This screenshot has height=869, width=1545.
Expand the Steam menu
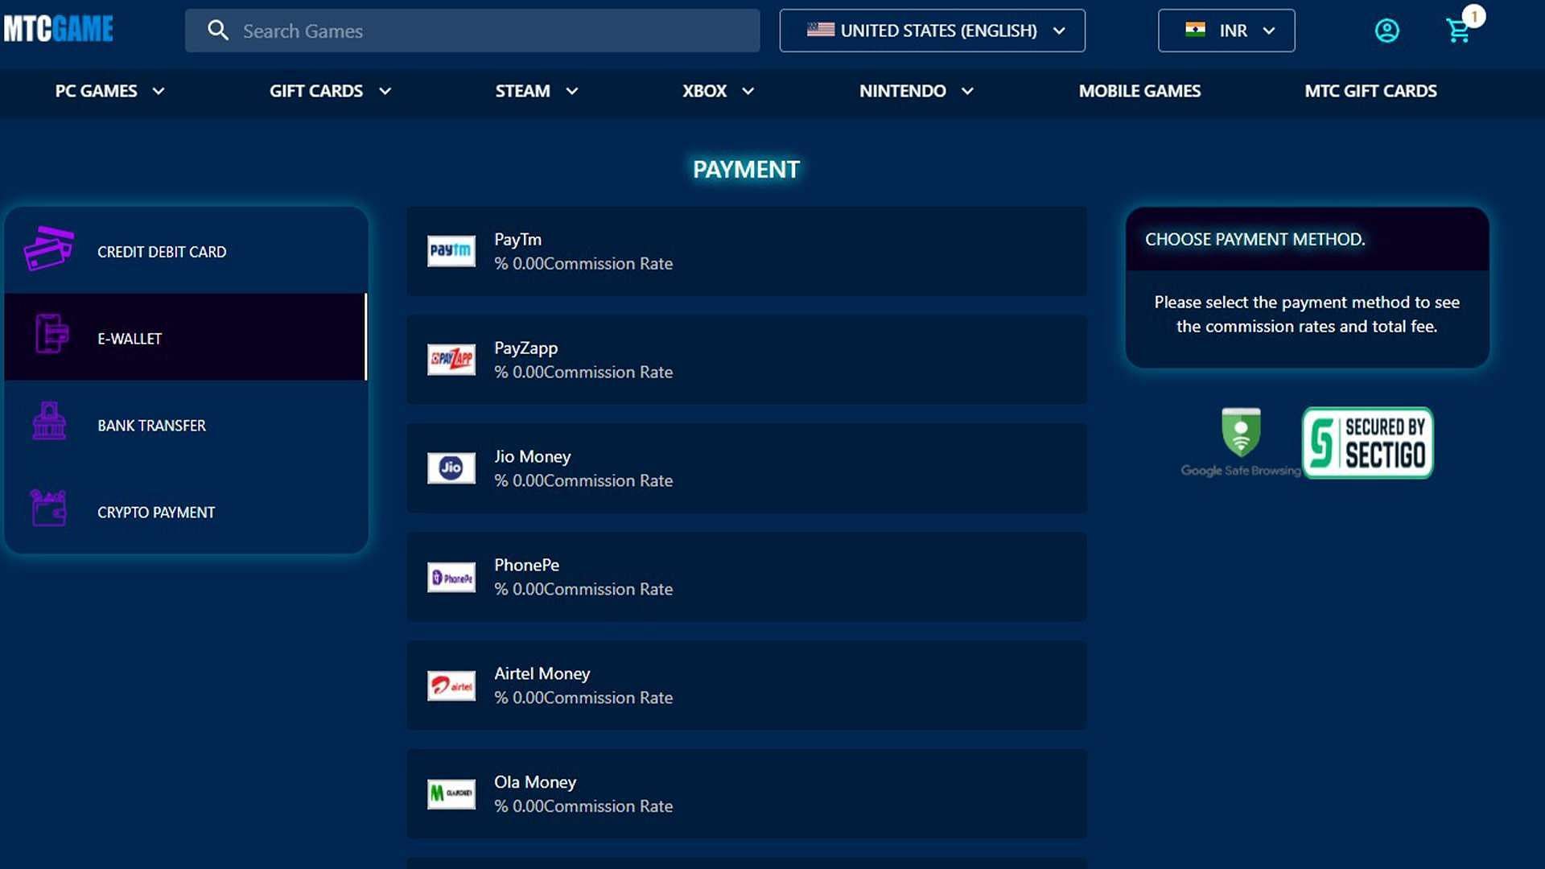(x=536, y=91)
